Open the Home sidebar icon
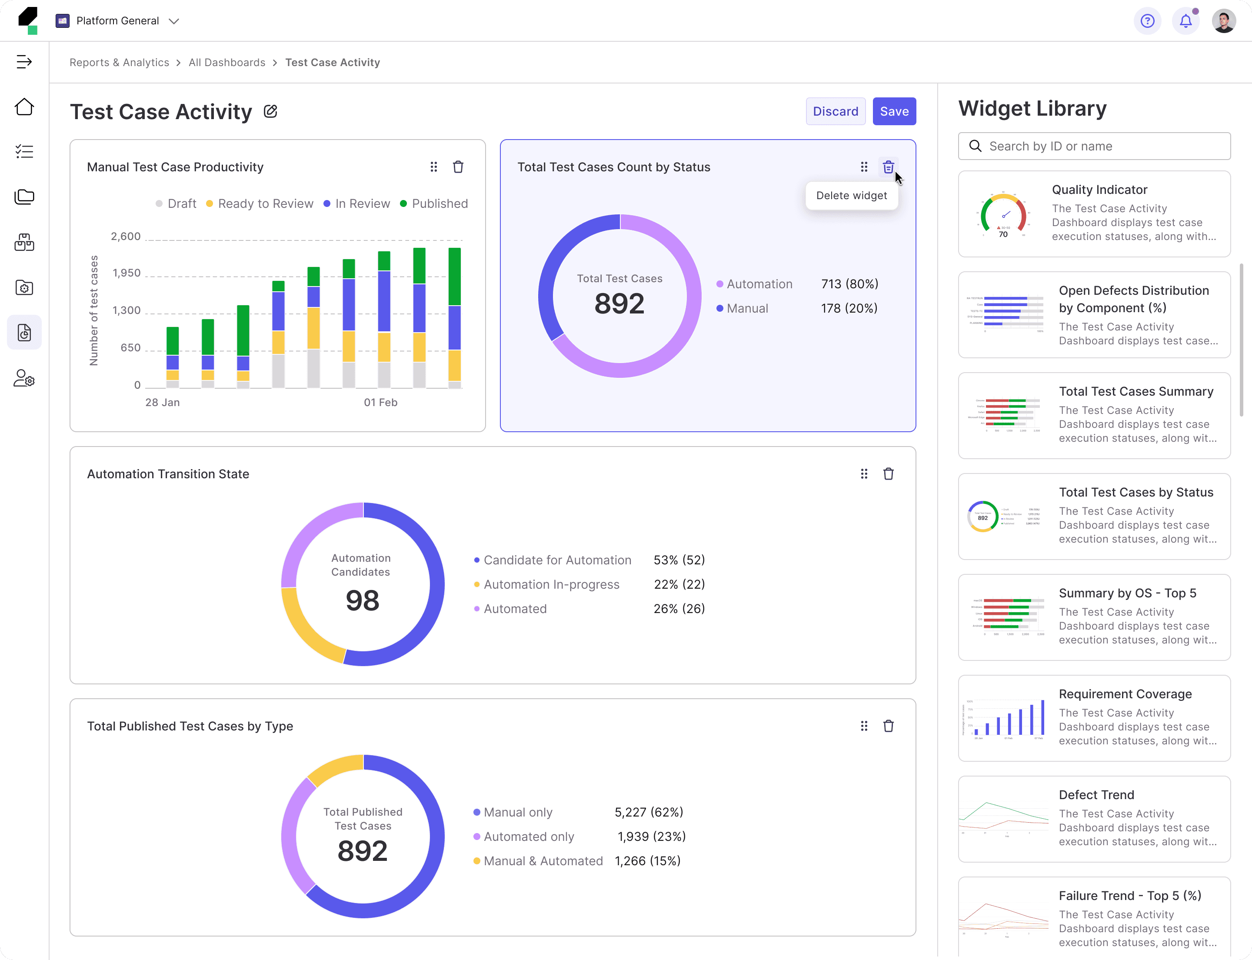 (24, 107)
